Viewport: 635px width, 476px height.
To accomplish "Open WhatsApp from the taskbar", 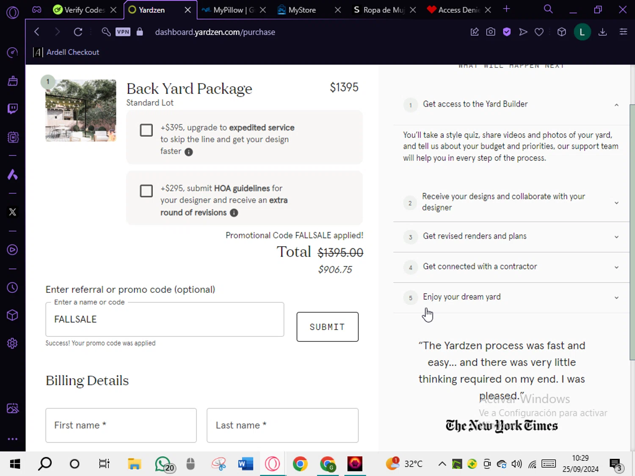I will pyautogui.click(x=164, y=464).
